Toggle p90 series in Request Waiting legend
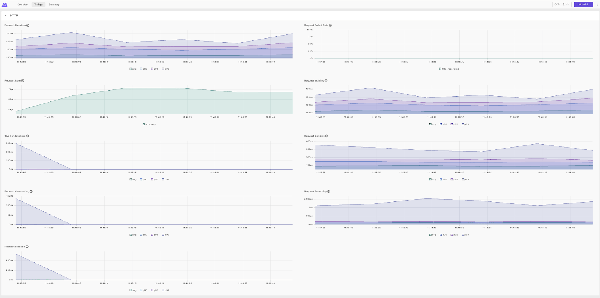The height and width of the screenshot is (298, 600). 443,124
